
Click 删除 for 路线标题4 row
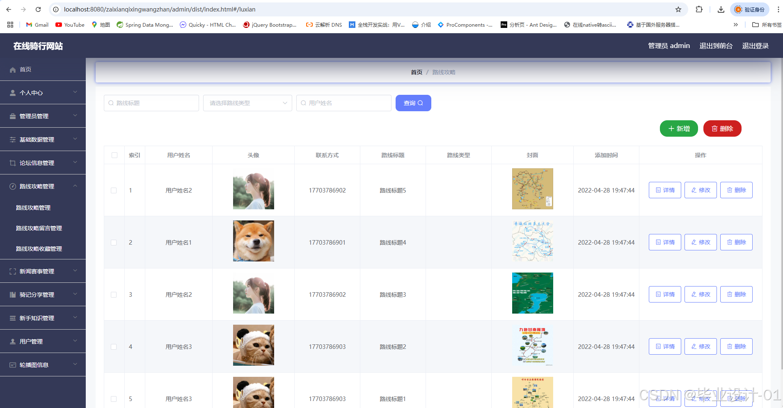[736, 242]
